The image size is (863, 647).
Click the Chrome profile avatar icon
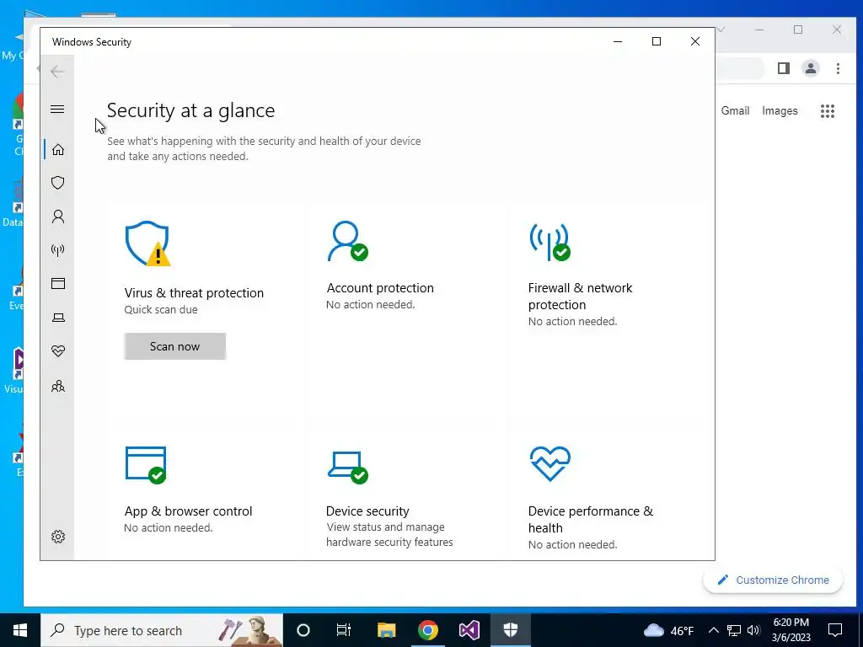(x=810, y=68)
